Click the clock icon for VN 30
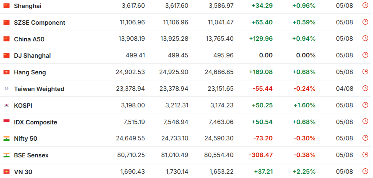Viewport: 373px width, 178px height. coord(365,171)
